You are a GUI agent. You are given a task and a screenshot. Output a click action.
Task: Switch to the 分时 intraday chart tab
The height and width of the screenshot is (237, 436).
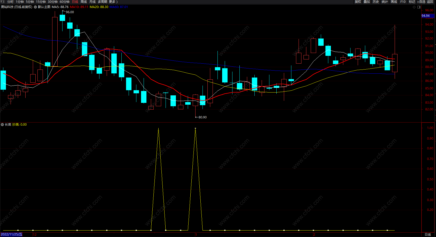click(10, 2)
